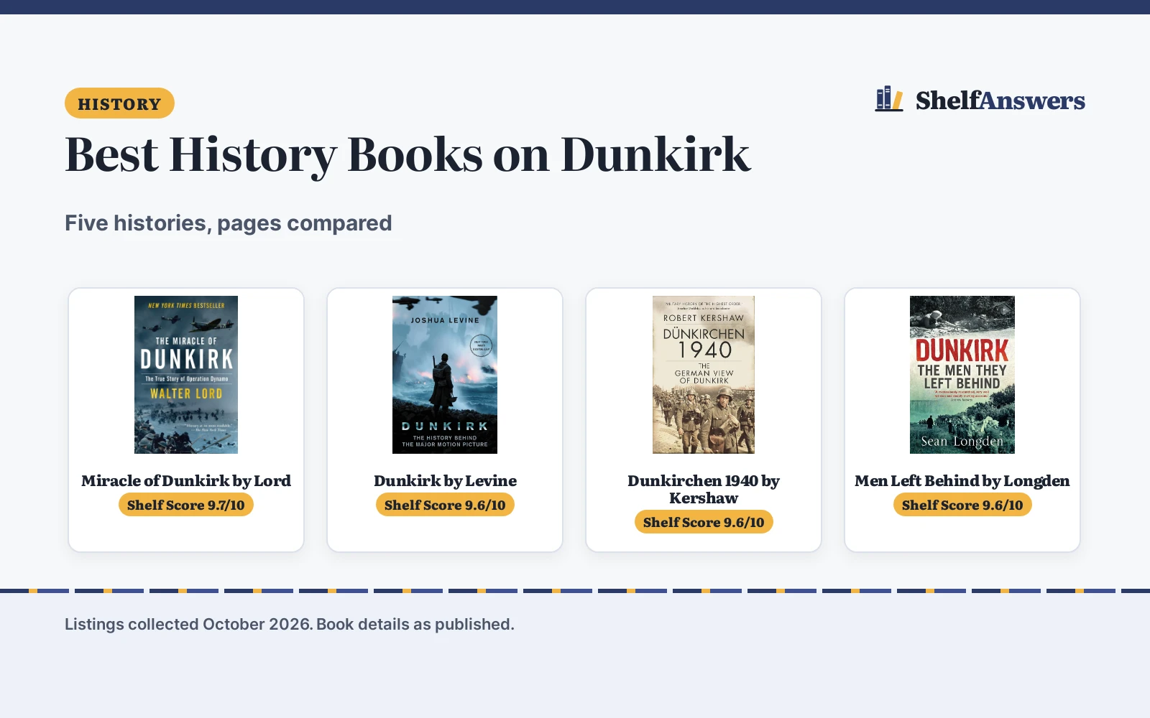Click the ShelfAnswers books logo icon
1150x718 pixels.
tap(889, 99)
